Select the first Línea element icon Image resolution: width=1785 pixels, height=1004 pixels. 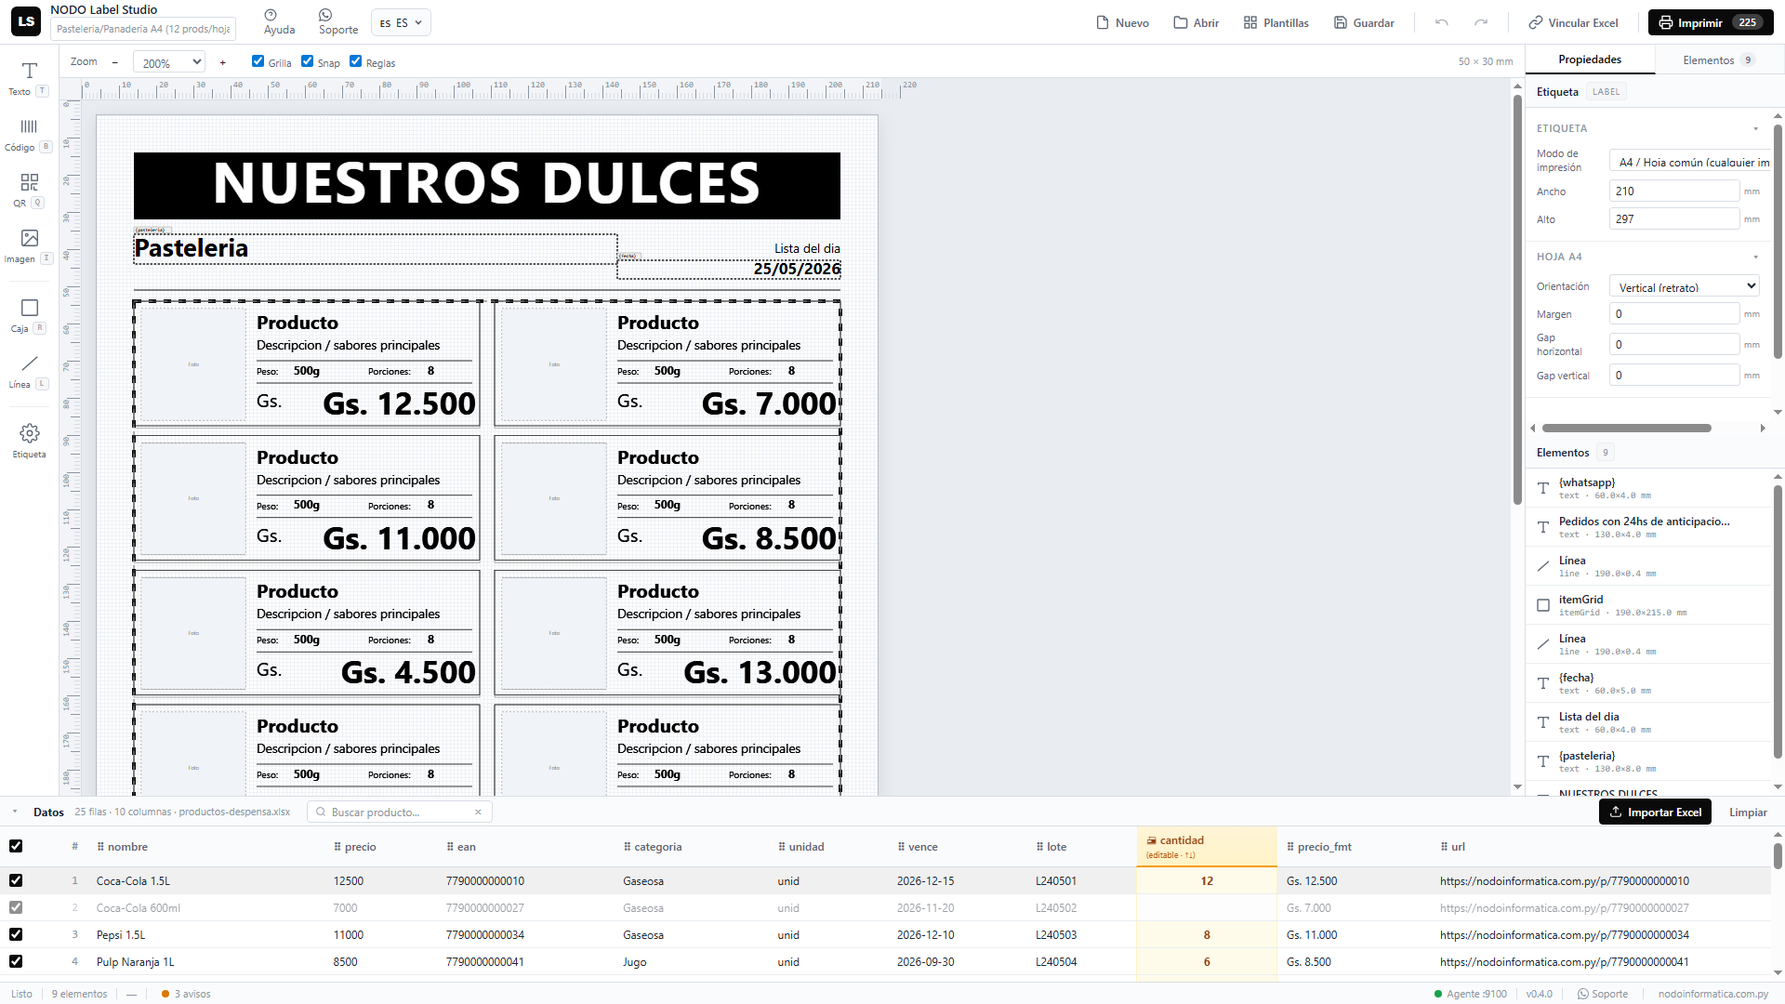click(1543, 566)
